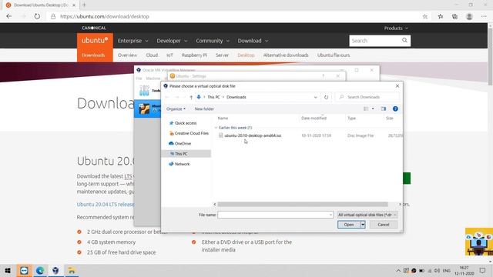This screenshot has width=493, height=277.
Task: Open the Products dropdown
Action: pos(396,28)
